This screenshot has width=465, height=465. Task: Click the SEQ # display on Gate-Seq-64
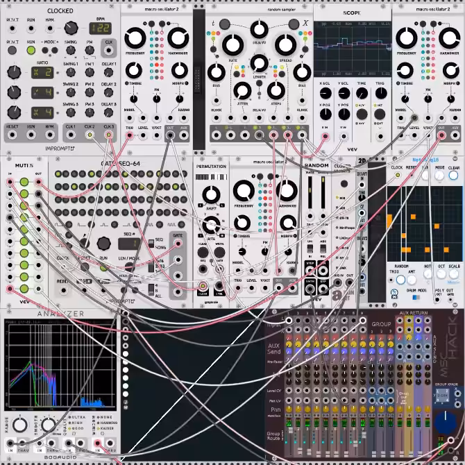click(x=129, y=244)
